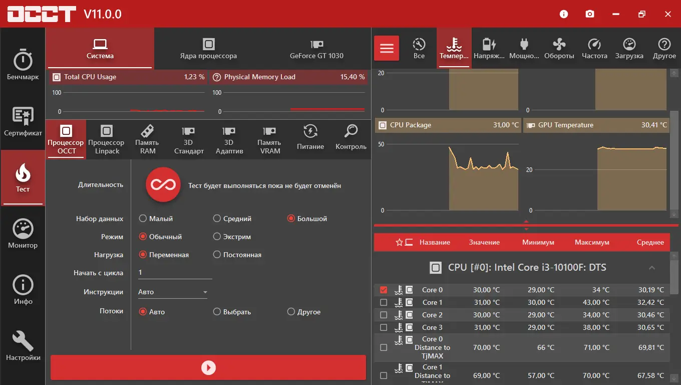The image size is (681, 385).
Task: Choose the Экстрим mode
Action: (232, 237)
